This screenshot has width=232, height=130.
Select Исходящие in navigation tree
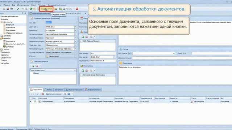pos(11,27)
